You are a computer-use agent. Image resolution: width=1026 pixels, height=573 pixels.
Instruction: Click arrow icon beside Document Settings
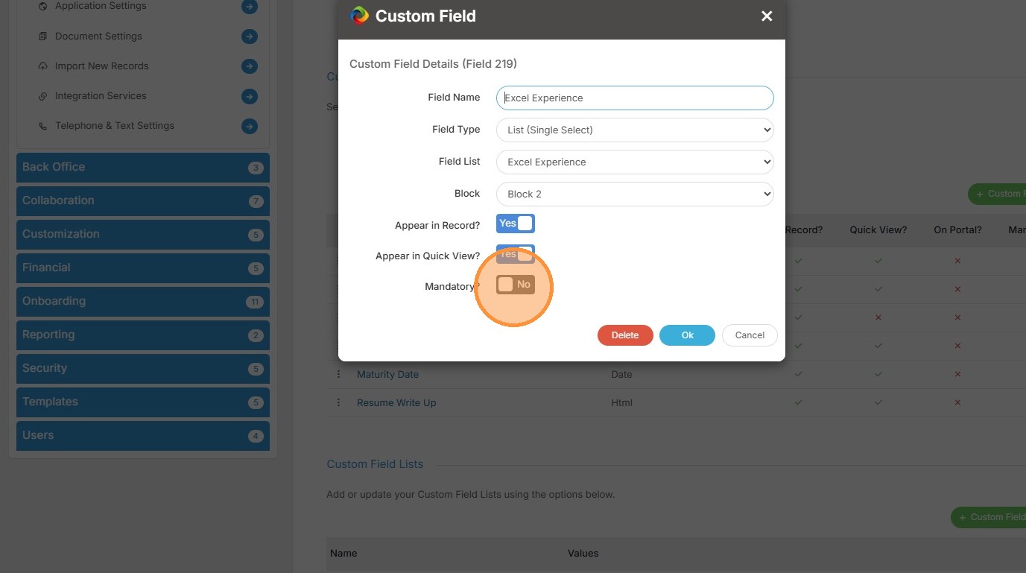250,37
